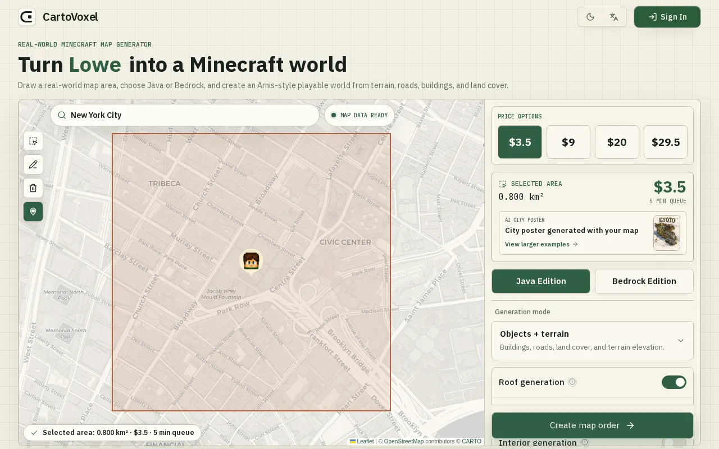Click the CartoVoxel brand name
Image resolution: width=719 pixels, height=449 pixels.
[x=70, y=17]
